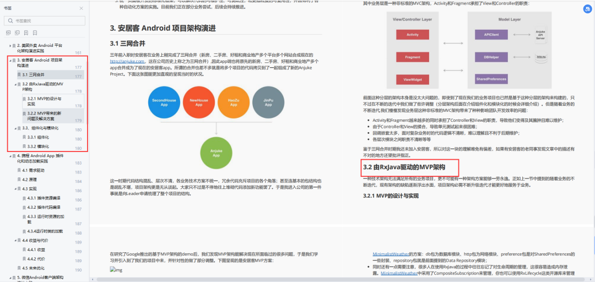Collapse the 3.2 由RxJava驱动的MVP架构 arrow
The image size is (595, 282).
(x=15, y=84)
